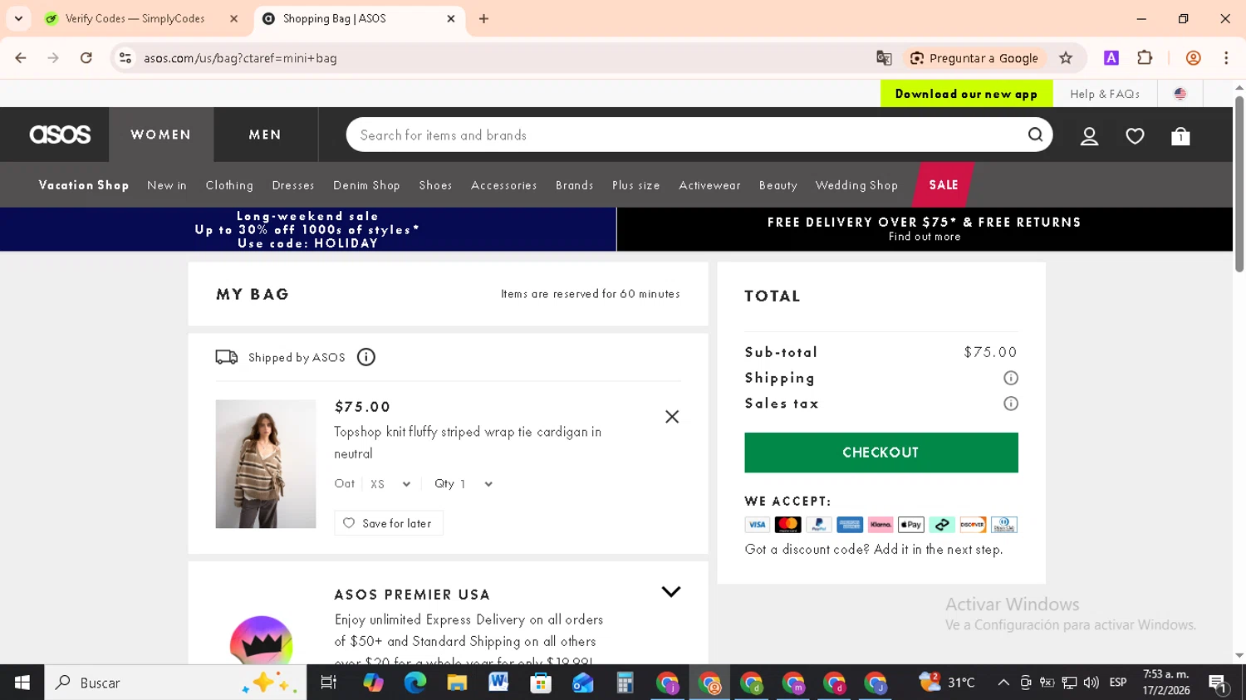The width and height of the screenshot is (1246, 700).
Task: Show hidden system tray icons
Action: (x=1003, y=683)
